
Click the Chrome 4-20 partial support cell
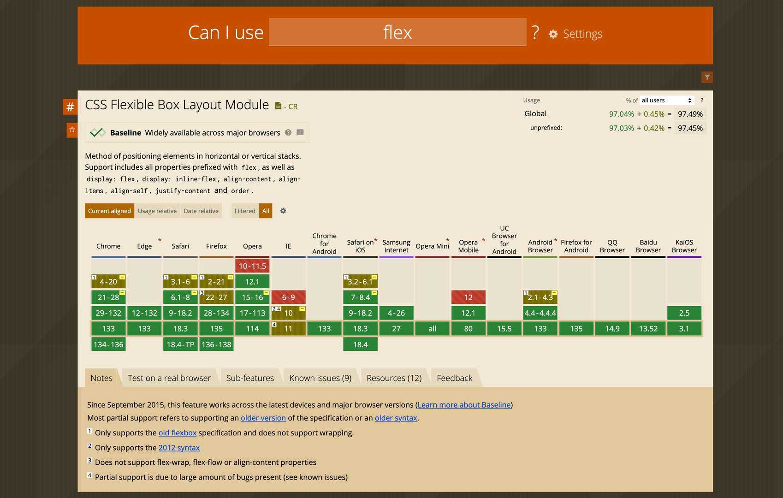coord(108,282)
